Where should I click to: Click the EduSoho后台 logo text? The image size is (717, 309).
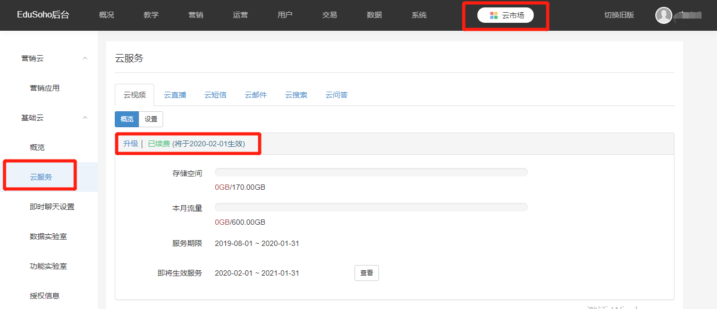pyautogui.click(x=43, y=15)
